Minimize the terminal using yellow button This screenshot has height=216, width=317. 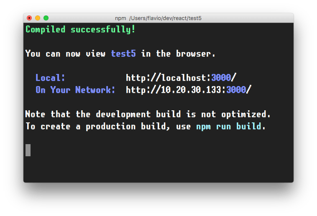pos(38,18)
